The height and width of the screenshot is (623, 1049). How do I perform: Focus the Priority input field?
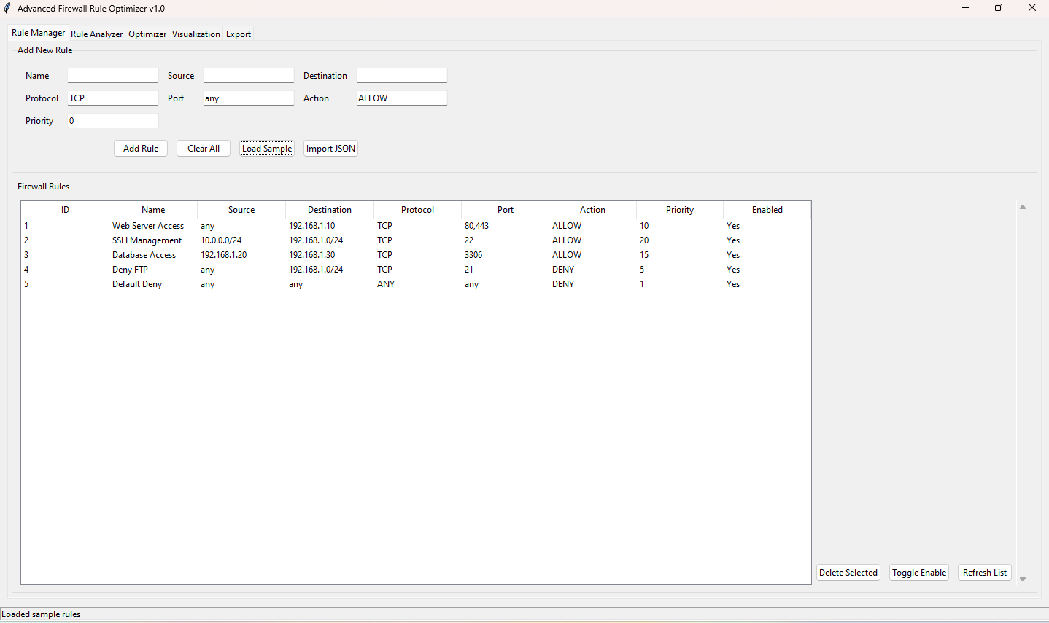[x=112, y=121]
